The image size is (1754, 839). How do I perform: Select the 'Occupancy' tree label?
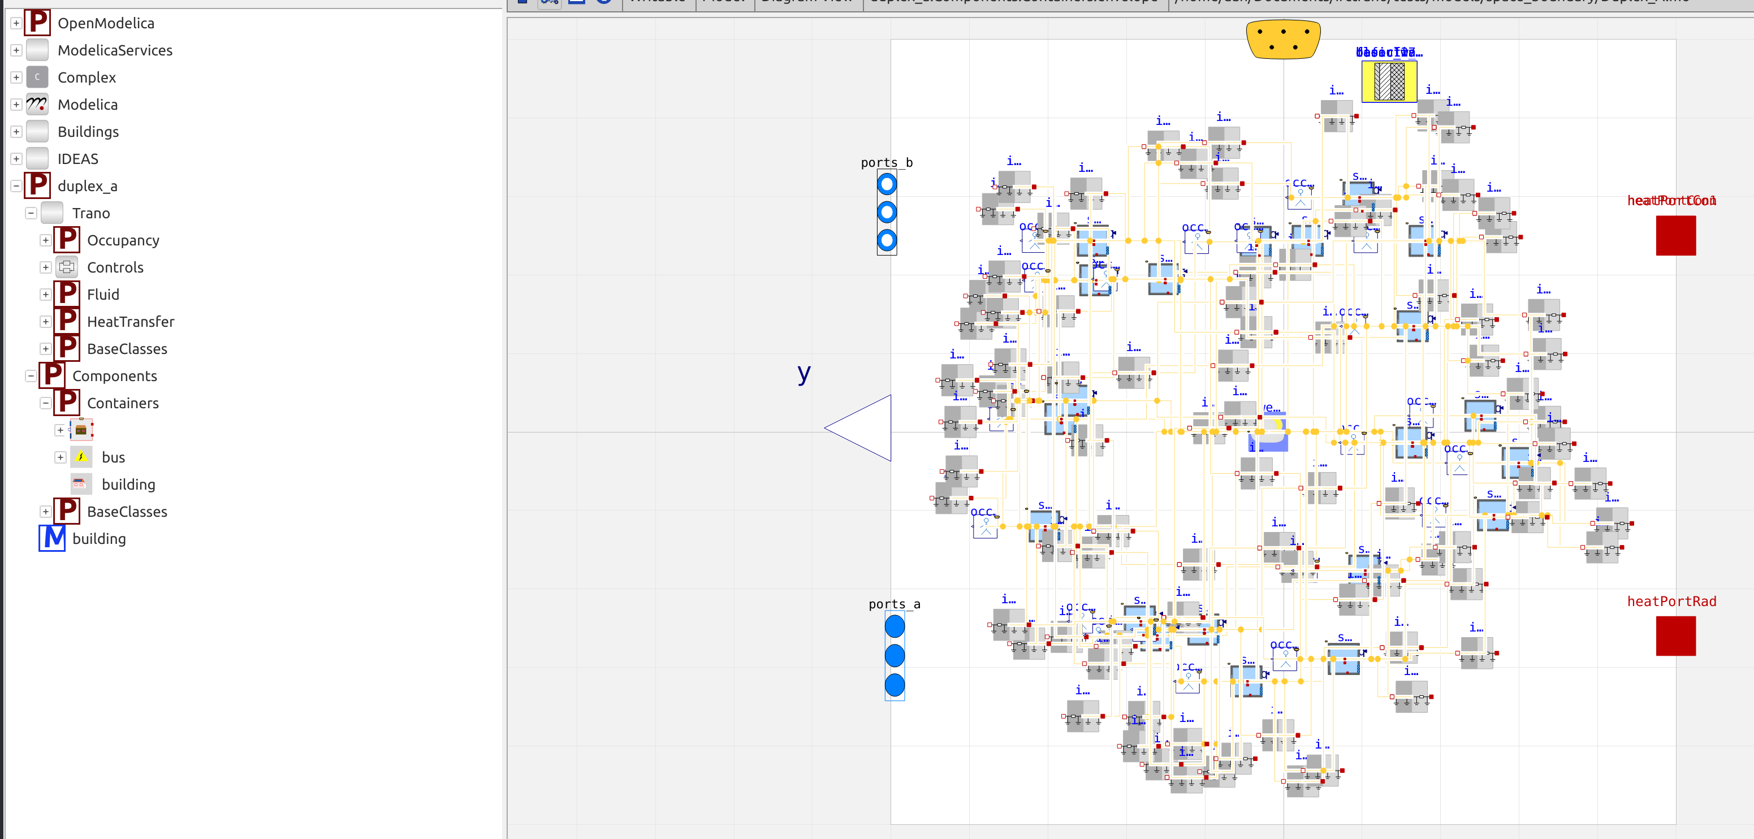(123, 240)
